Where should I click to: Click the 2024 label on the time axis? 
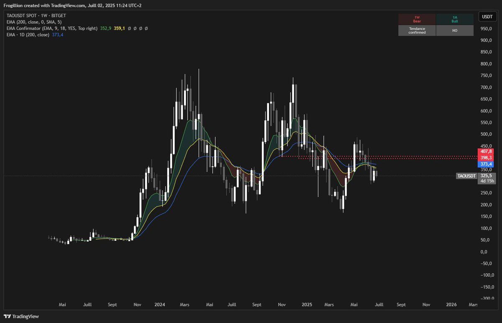[x=161, y=305]
